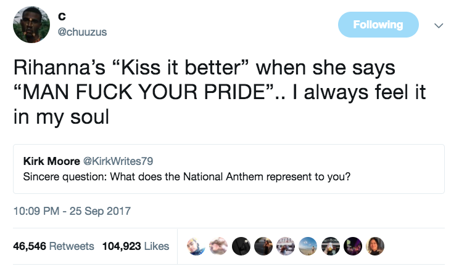Click the @KirkWrites79 handle
Image resolution: width=459 pixels, height=269 pixels.
click(x=118, y=161)
